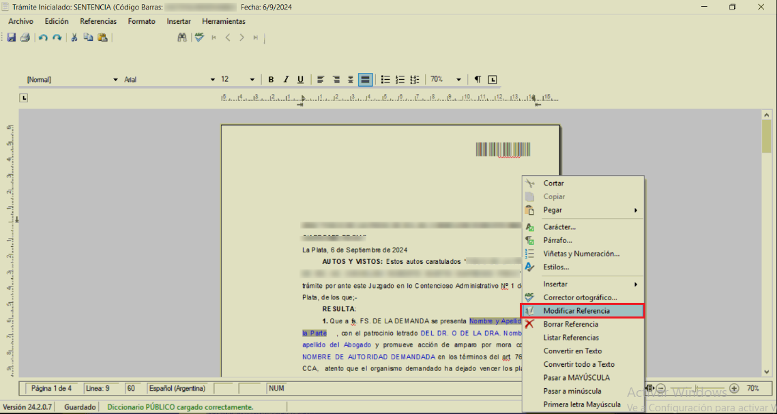777x414 pixels.
Task: Open the Referencias menu
Action: (x=98, y=21)
